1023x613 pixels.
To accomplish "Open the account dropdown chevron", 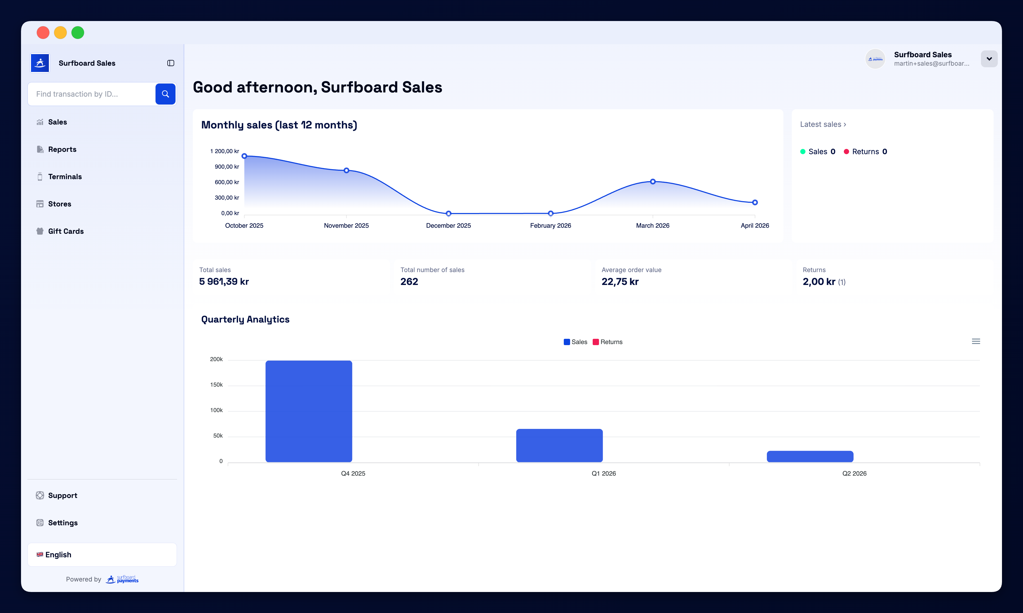I will 989,59.
